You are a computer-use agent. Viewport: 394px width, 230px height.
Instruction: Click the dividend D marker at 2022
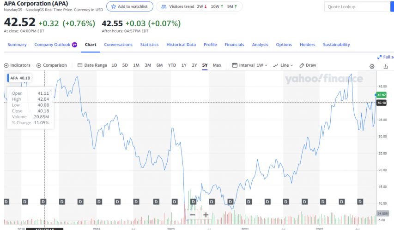pyautogui.click(x=323, y=202)
